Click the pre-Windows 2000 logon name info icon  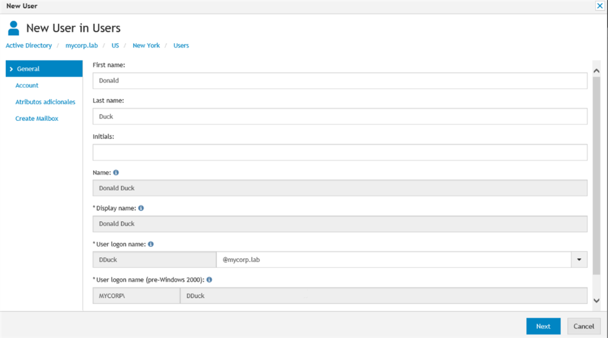(x=209, y=280)
